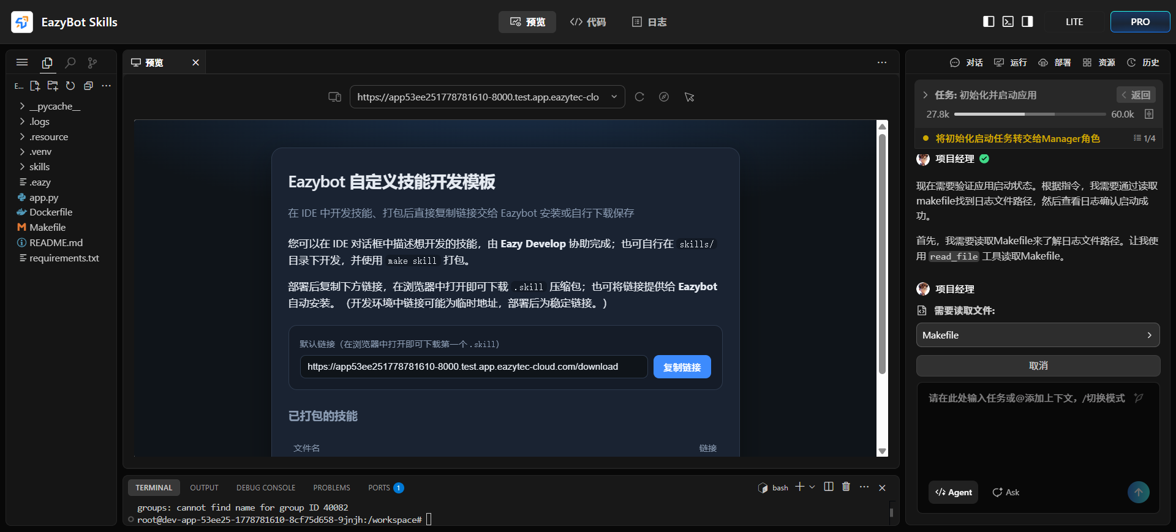Viewport: 1176px width, 532px height.
Task: Send the message with arrow button
Action: [x=1139, y=492]
